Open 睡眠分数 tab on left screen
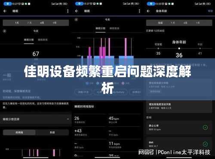Screen dimensions: 215x159 click(29, 40)
